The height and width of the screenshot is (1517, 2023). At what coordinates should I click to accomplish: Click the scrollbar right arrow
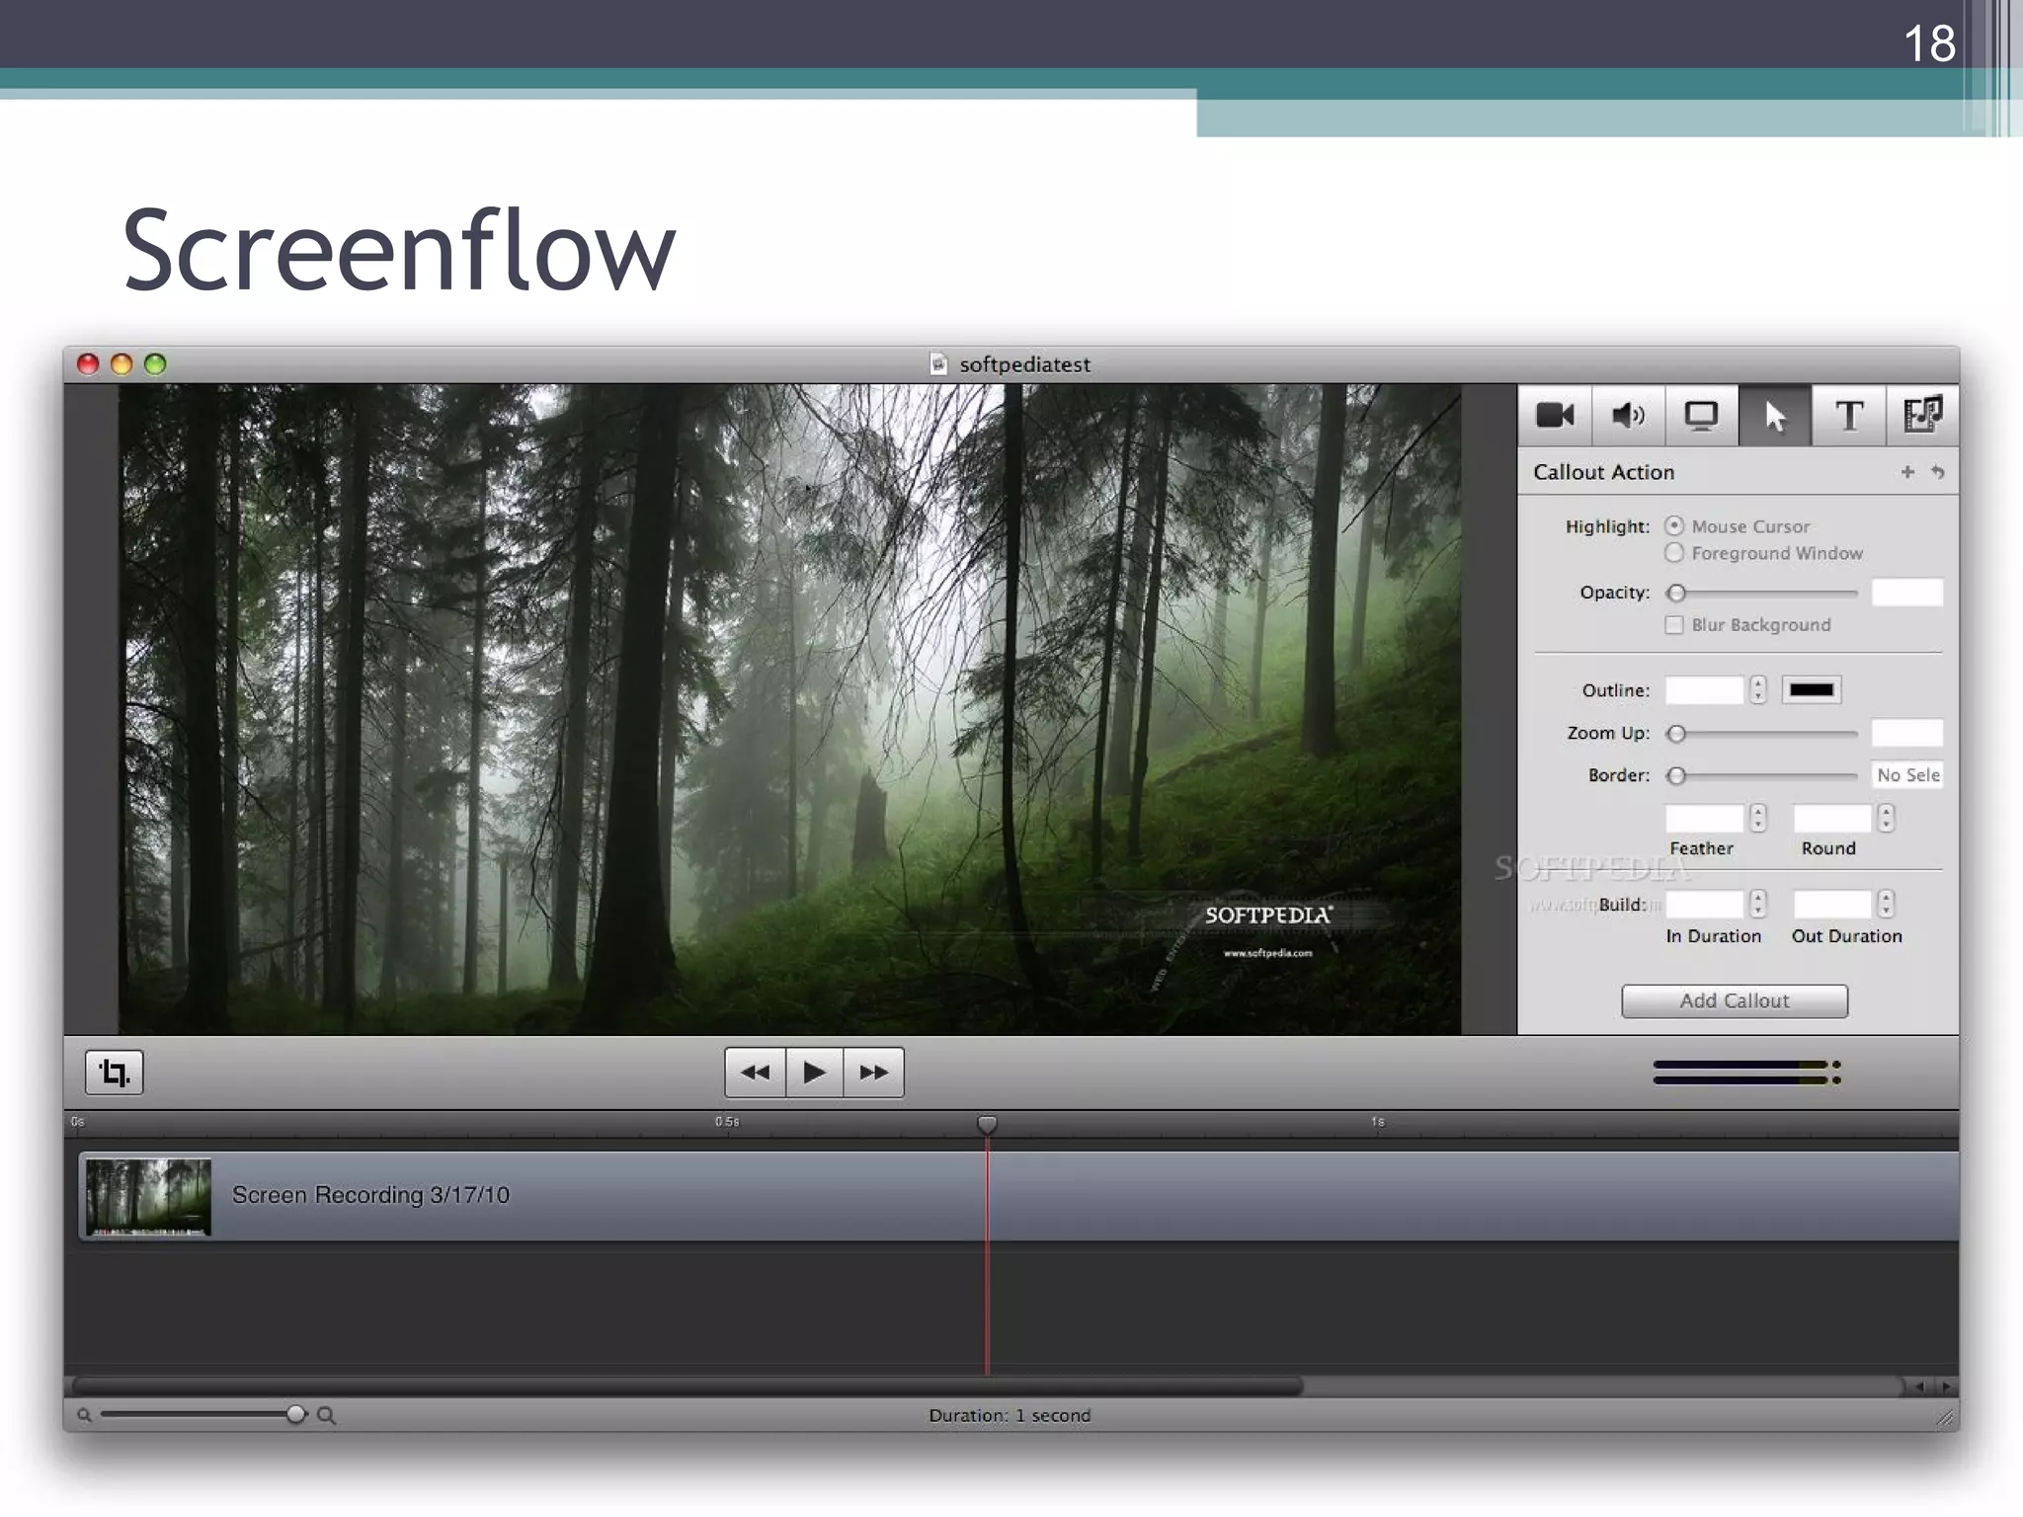pyautogui.click(x=1946, y=1387)
